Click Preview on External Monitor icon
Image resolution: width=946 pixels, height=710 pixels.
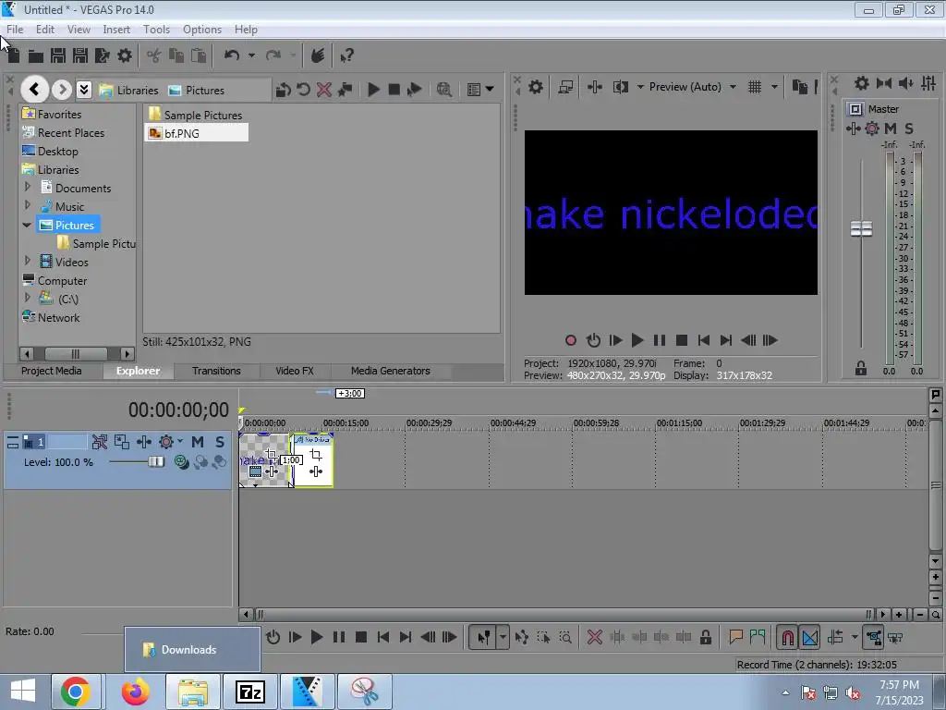565,87
